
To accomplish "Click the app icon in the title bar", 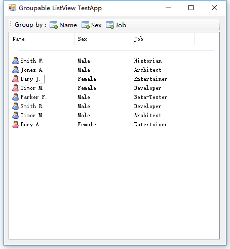I will pyautogui.click(x=12, y=8).
